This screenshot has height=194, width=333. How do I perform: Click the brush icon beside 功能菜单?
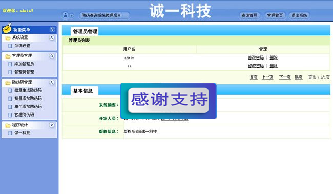[x=7, y=28]
